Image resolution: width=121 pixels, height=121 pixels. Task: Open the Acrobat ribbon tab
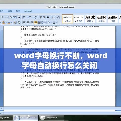(28, 11)
